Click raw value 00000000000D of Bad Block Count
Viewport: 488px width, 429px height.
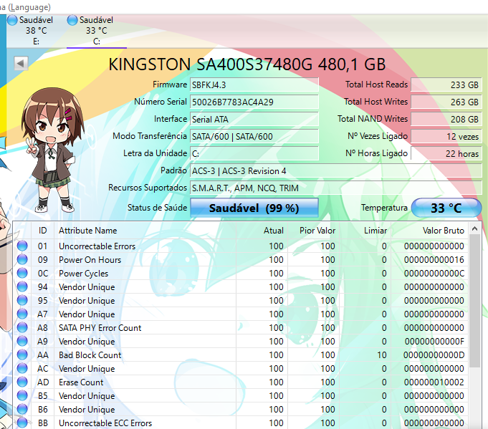[x=434, y=355]
